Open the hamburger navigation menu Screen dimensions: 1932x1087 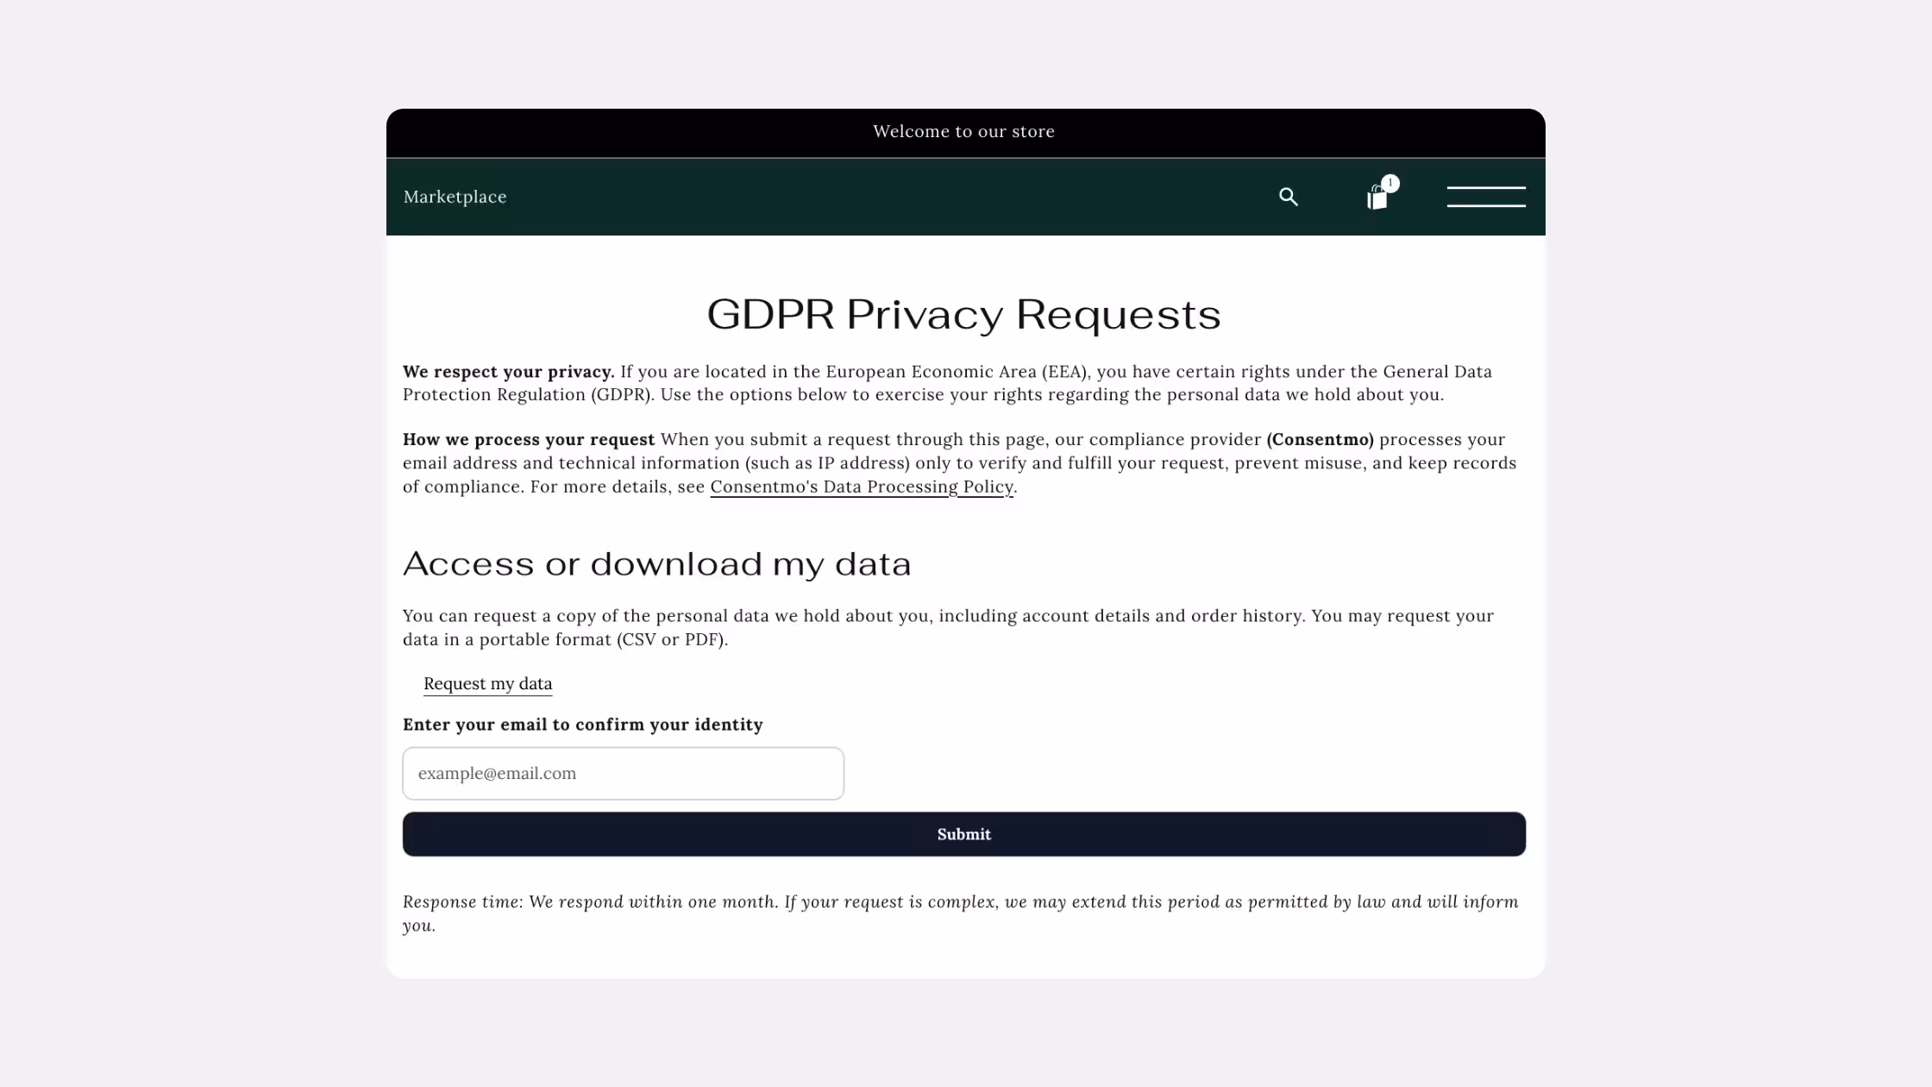(1486, 197)
